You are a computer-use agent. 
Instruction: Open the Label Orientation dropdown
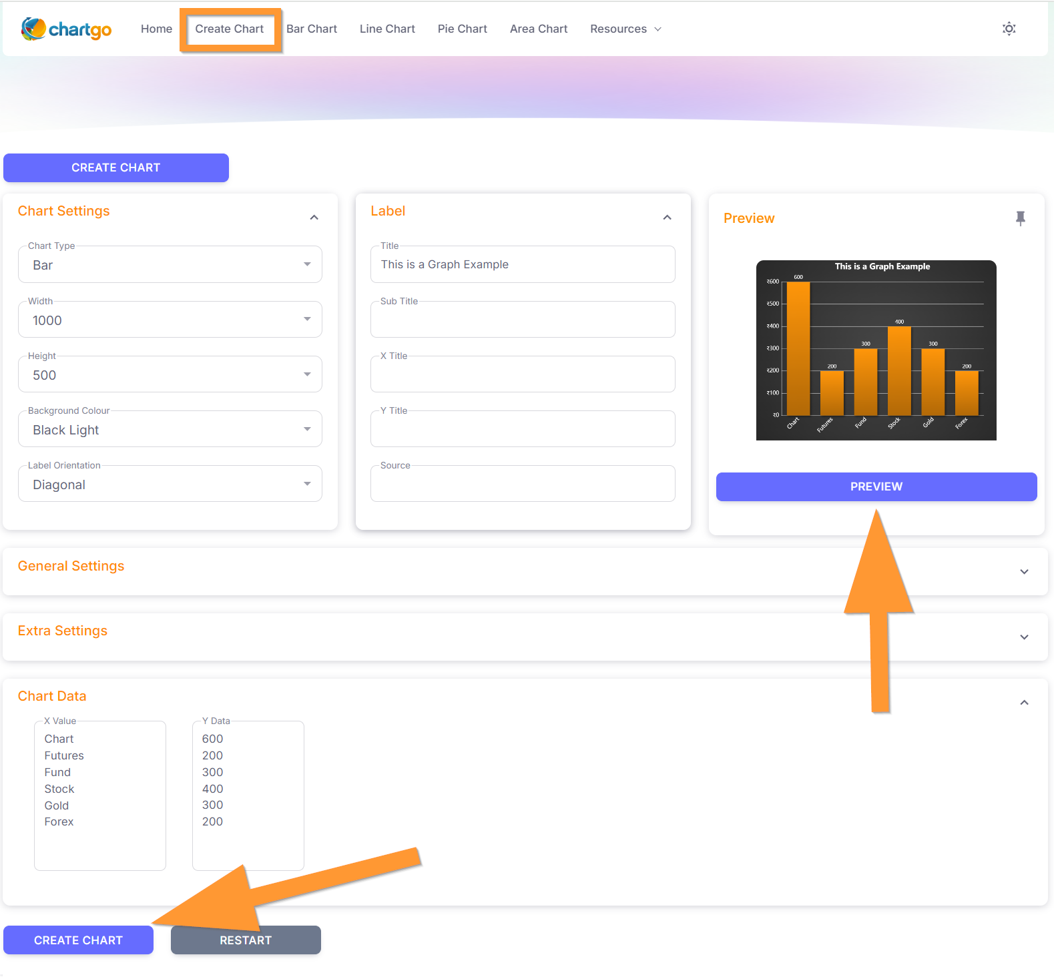point(170,484)
